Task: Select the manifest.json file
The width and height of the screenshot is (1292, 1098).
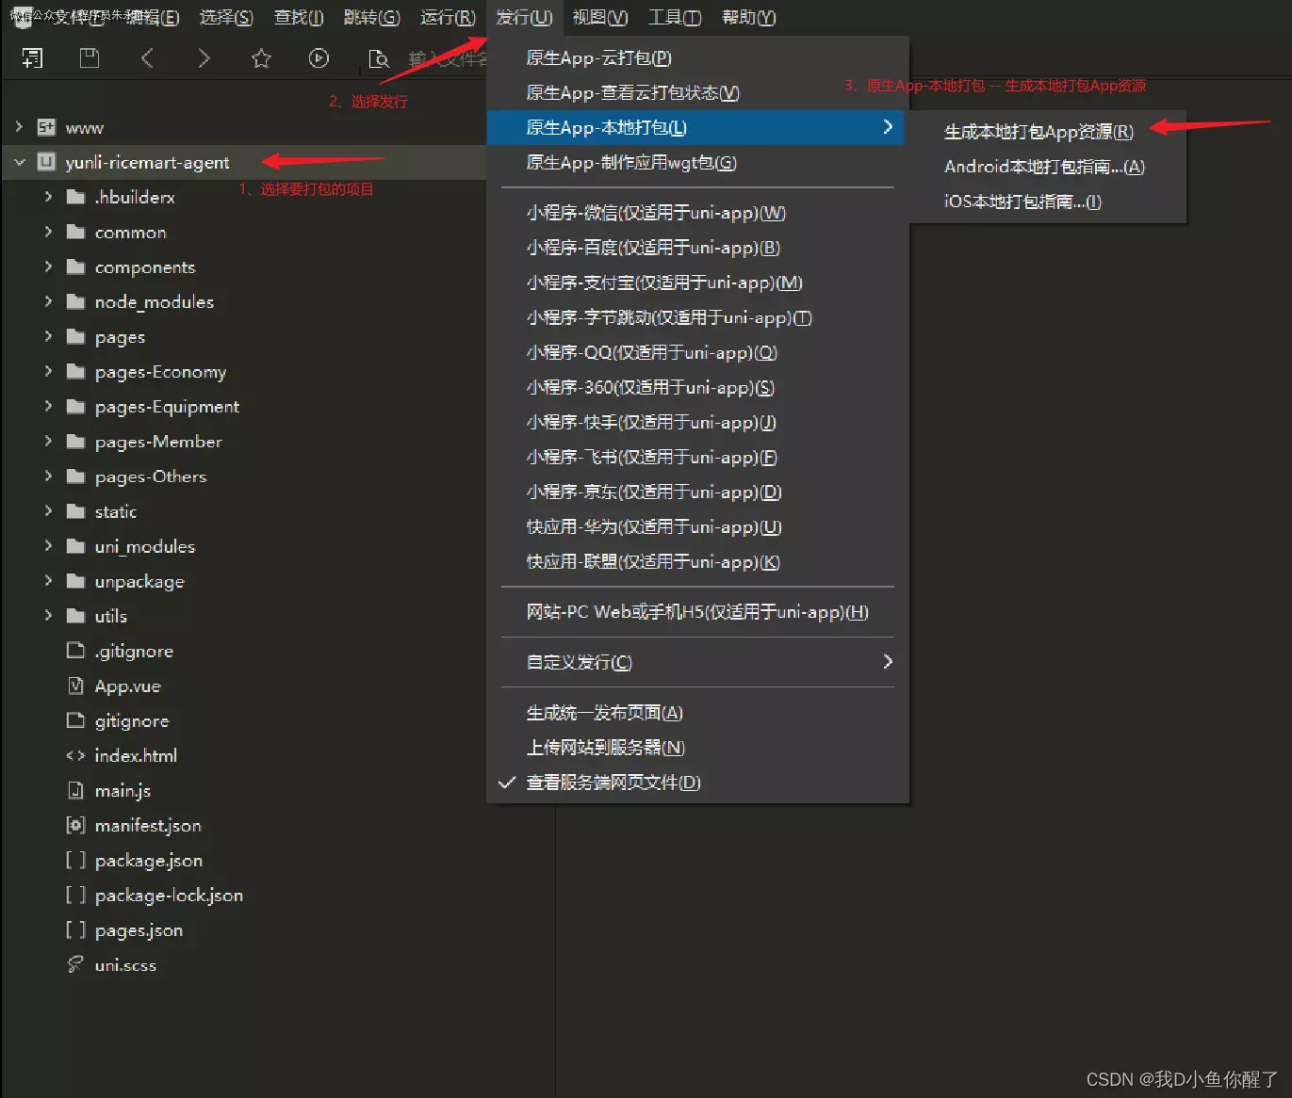Action: click(x=147, y=826)
